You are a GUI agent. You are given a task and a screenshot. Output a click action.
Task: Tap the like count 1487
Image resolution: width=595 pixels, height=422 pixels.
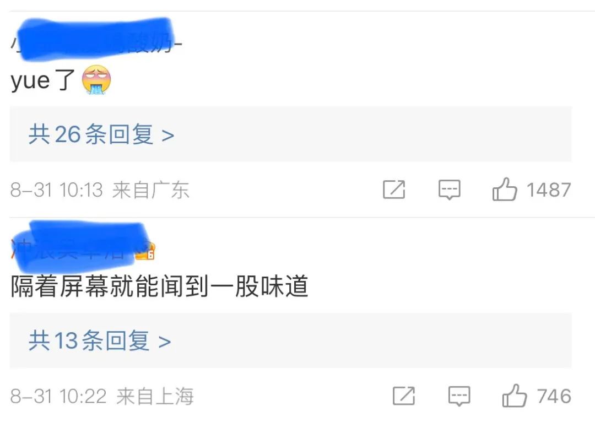(549, 190)
